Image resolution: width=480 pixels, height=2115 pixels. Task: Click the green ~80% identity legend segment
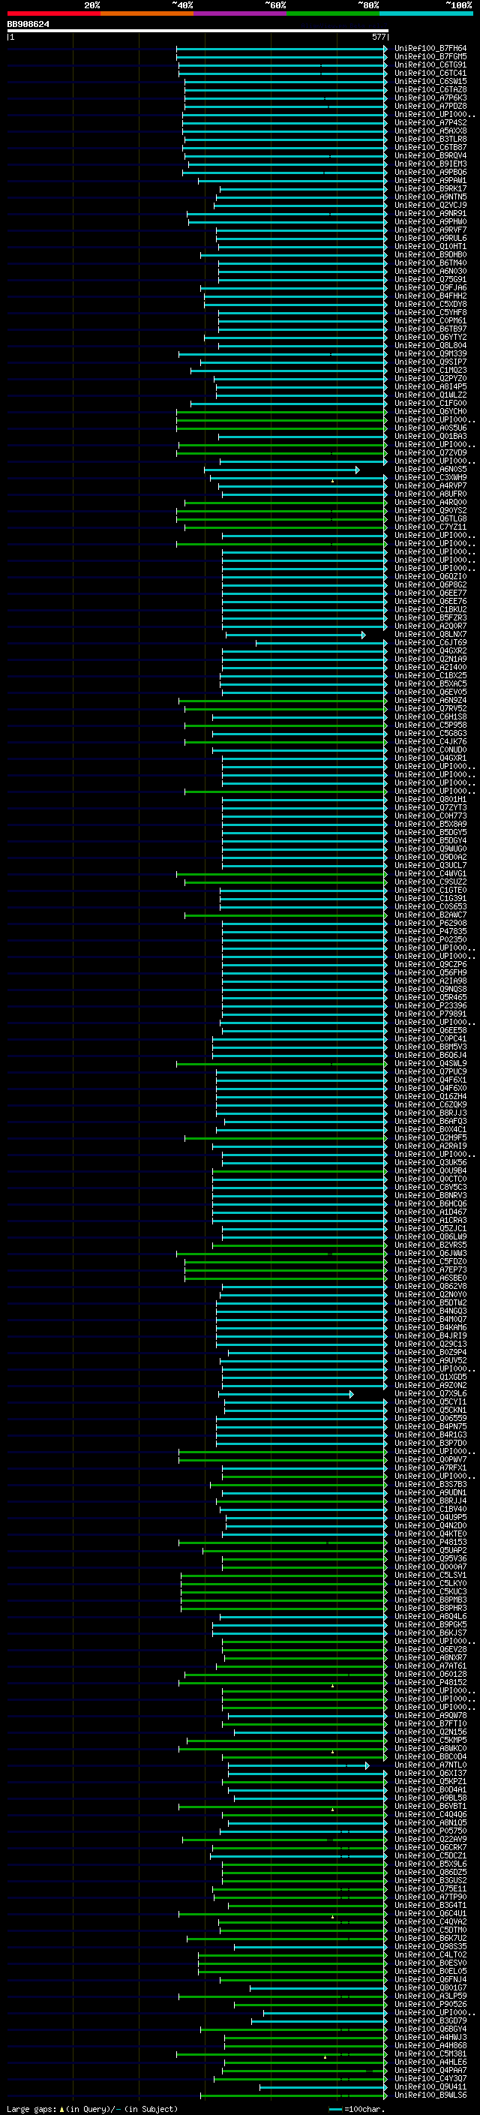333,14
